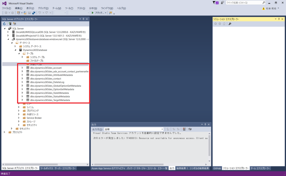This screenshot has height=176, width=286.
Task: Toggle auto-hide pin on Output panel
Action: 205,124
